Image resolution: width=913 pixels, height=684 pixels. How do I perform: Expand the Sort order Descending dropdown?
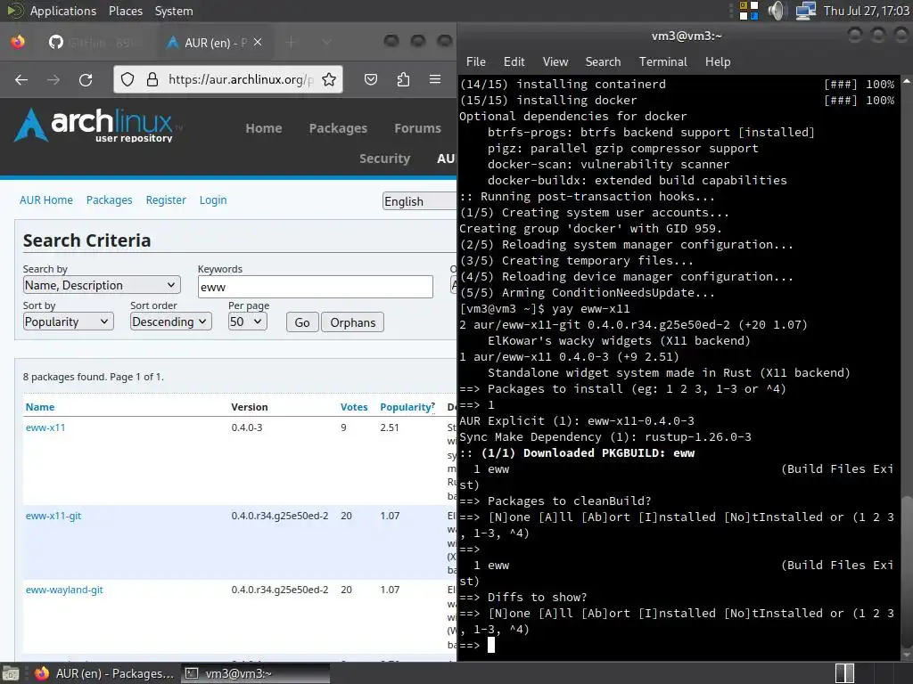pyautogui.click(x=170, y=322)
